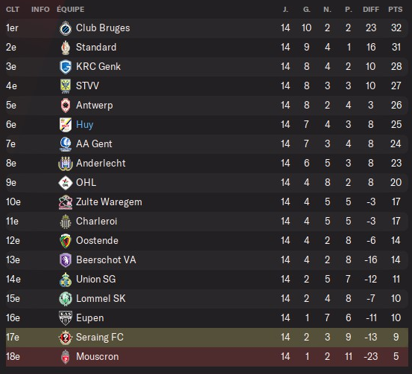Click the INFO column header
412x374 pixels.
click(x=40, y=10)
